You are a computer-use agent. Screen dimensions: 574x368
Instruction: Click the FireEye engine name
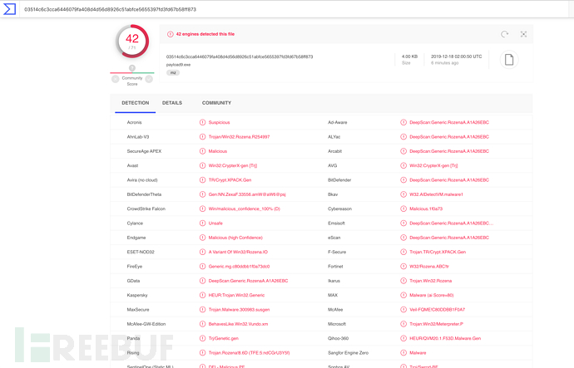coord(134,267)
